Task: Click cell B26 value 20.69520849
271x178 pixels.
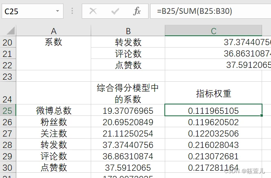Action: pos(128,122)
